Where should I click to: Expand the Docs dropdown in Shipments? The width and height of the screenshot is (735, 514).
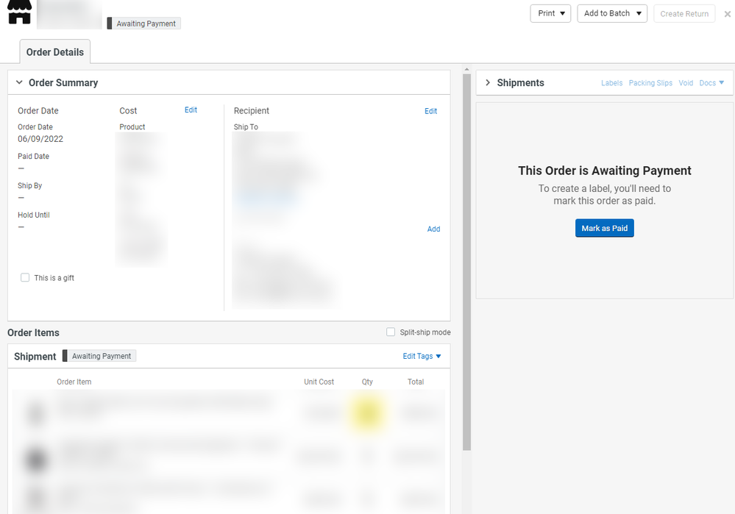tap(711, 83)
